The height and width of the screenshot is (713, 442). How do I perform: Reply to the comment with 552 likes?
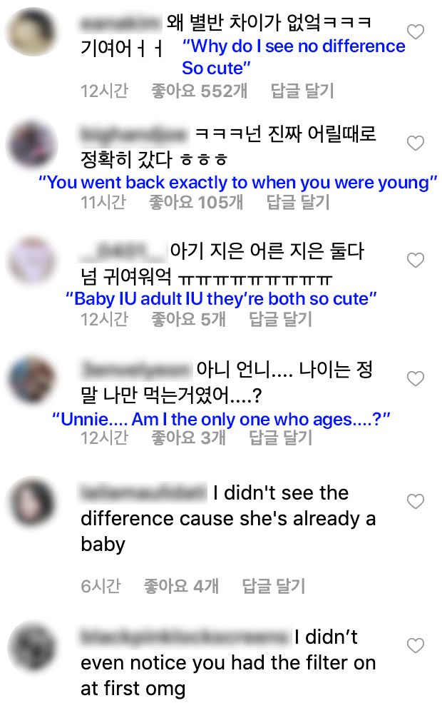[302, 91]
